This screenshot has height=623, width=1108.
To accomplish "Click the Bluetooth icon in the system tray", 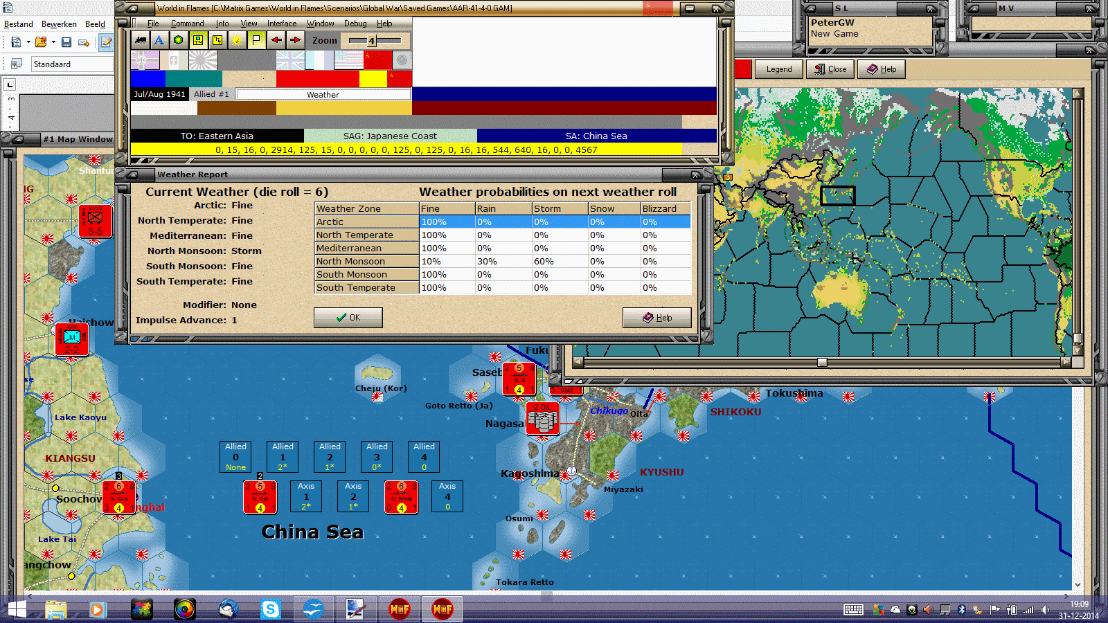I will point(961,609).
